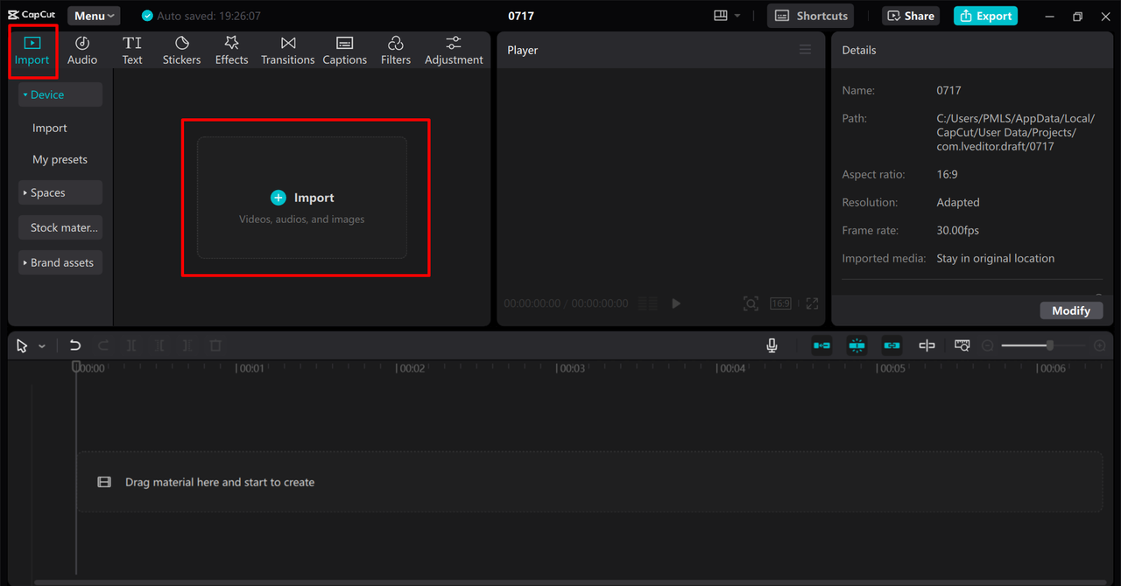
Task: Click the timeline zoom out minus
Action: coord(987,345)
